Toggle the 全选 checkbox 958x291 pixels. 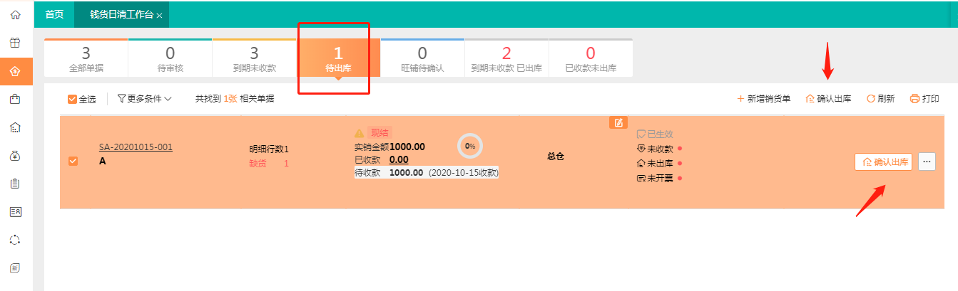[72, 99]
